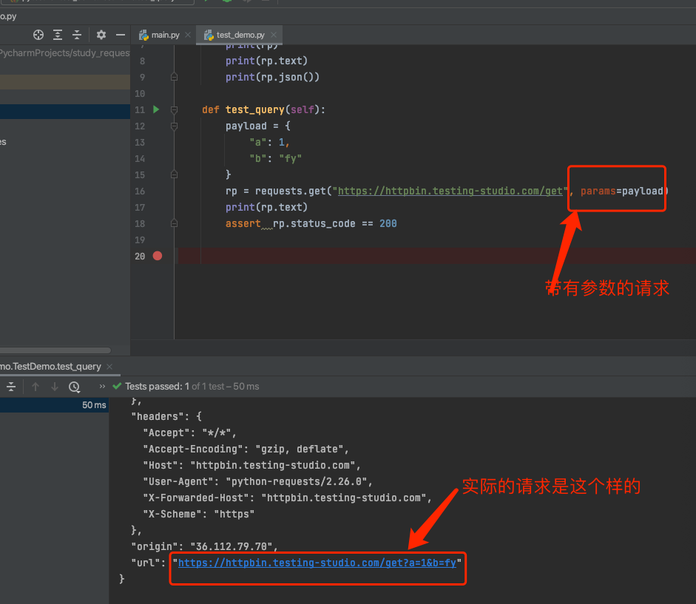This screenshot has height=604, width=696.
Task: Close the test_demo.py tab
Action: [x=274, y=35]
